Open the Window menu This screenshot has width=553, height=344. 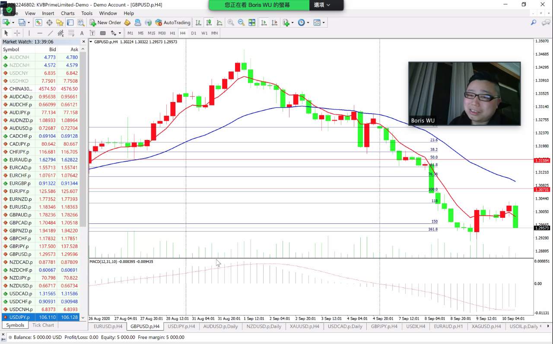tap(108, 13)
